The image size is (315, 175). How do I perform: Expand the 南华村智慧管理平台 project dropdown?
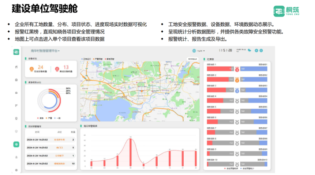coord(45,51)
